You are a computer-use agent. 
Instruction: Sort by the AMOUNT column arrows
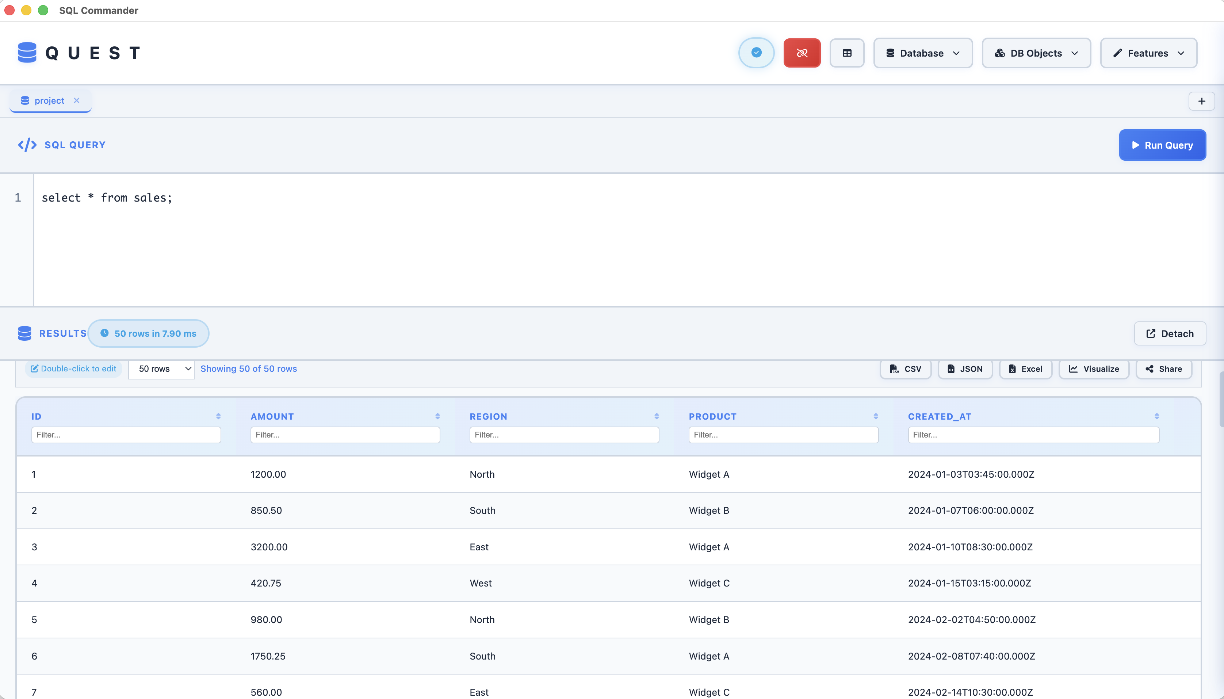pyautogui.click(x=437, y=416)
